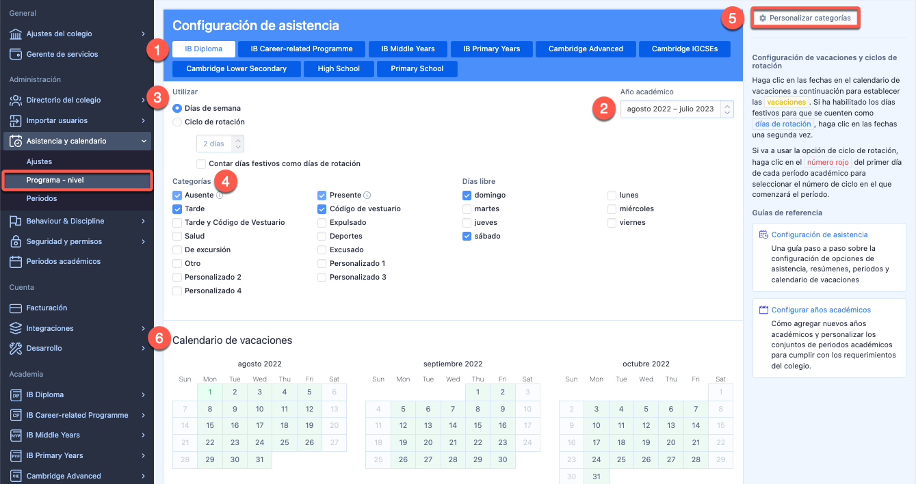Click the info icon next to Presente
The width and height of the screenshot is (916, 484).
coord(367,196)
